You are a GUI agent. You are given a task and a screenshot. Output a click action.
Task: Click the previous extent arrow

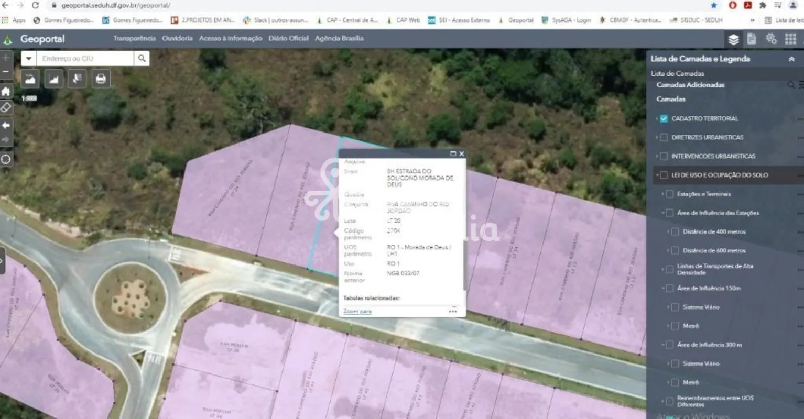(6, 125)
